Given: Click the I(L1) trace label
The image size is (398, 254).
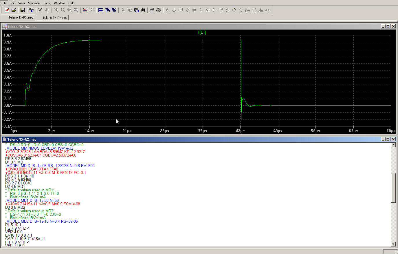Looking at the screenshot, I should pyautogui.click(x=202, y=32).
